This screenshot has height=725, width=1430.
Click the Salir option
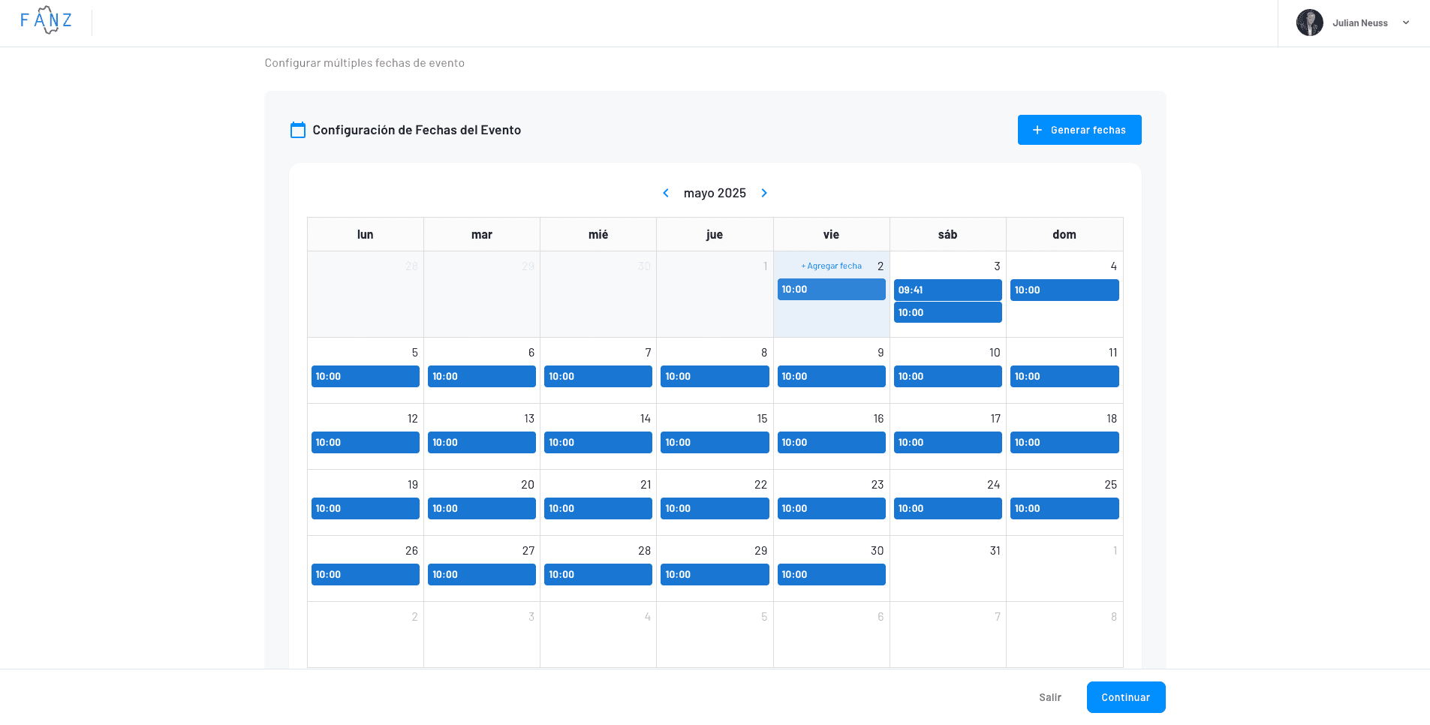coord(1050,697)
